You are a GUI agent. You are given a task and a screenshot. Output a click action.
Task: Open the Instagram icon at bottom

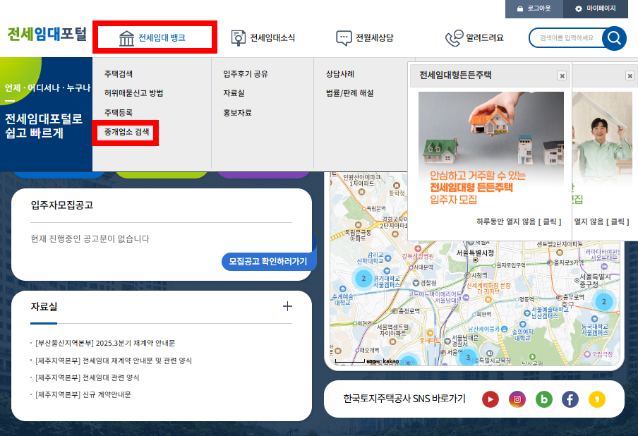tap(517, 399)
